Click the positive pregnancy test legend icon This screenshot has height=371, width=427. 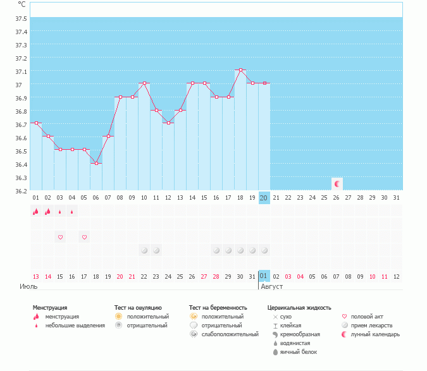(193, 316)
